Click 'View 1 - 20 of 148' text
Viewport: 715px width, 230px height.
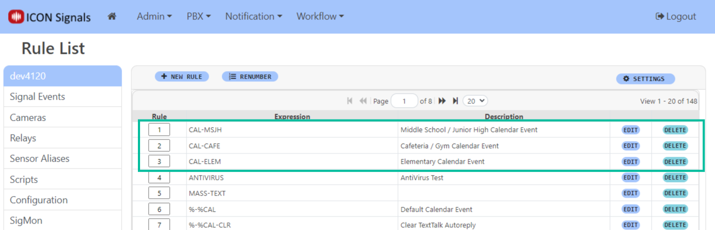point(668,101)
